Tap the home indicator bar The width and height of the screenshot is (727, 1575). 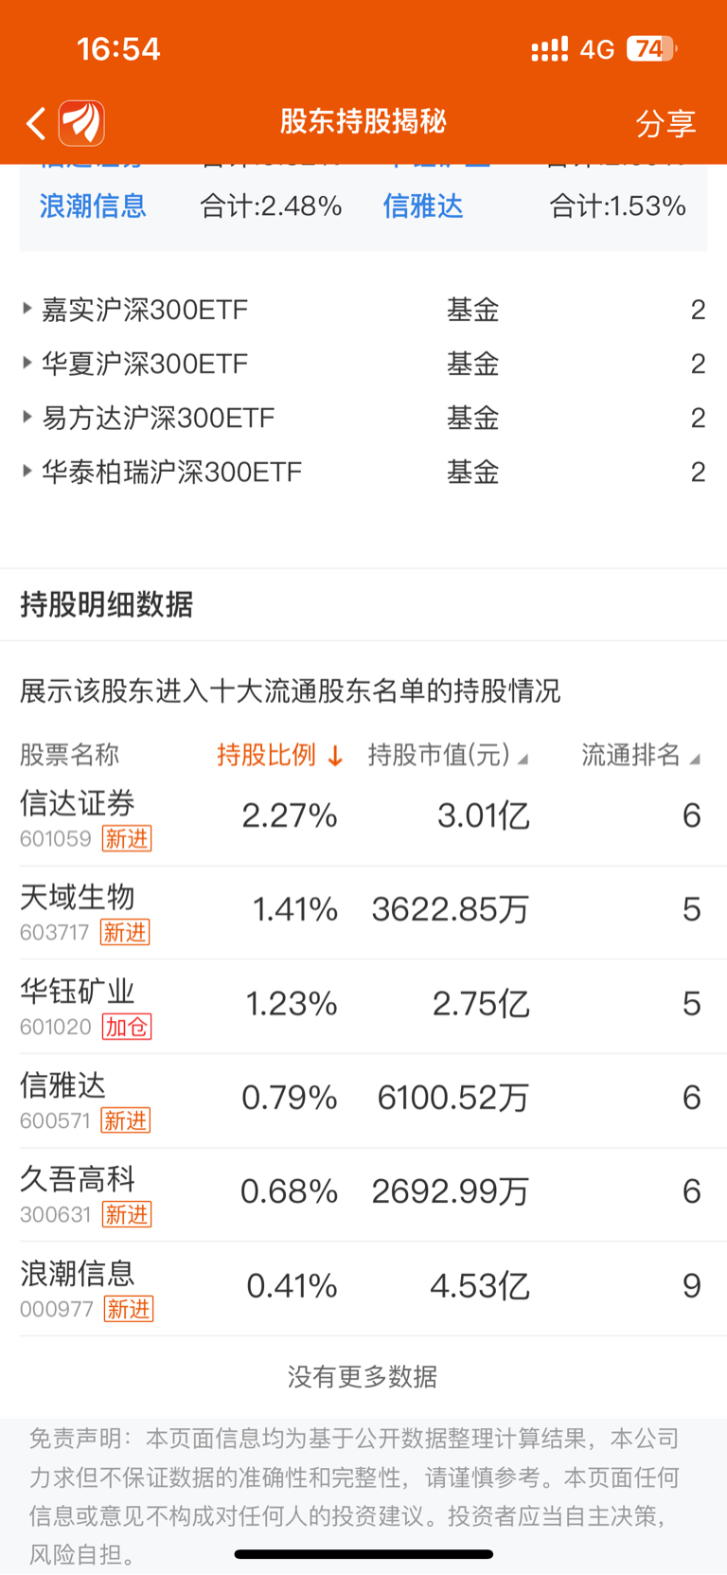[x=363, y=1554]
